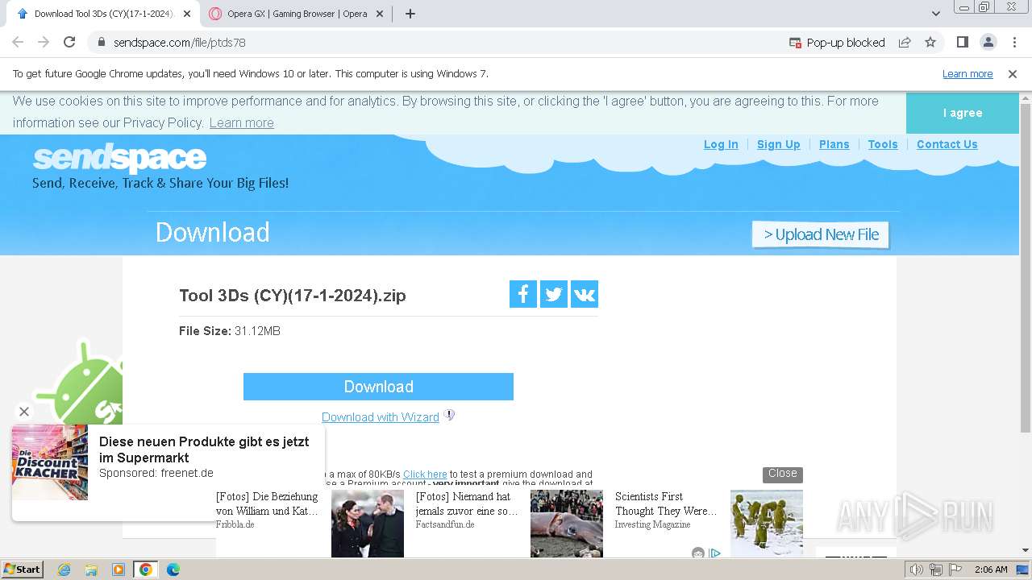Click the sendspace logo
The height and width of the screenshot is (580, 1032).
(119, 158)
